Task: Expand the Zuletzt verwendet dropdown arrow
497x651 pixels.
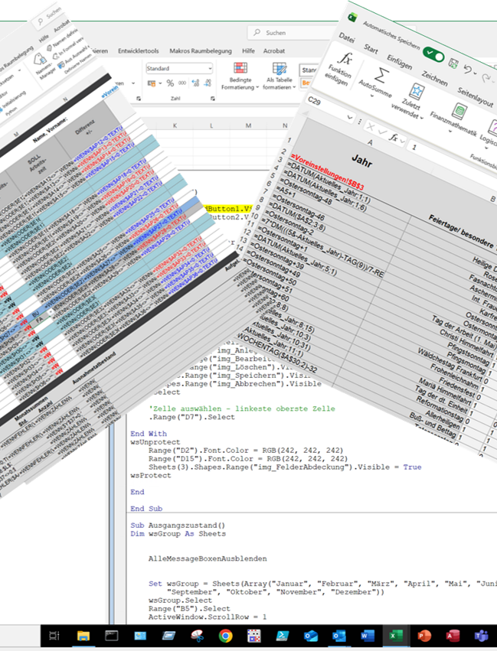Action: [x=421, y=118]
